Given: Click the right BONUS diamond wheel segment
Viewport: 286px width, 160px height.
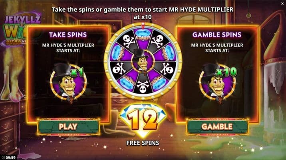Looking at the screenshot, I should tap(168, 53).
